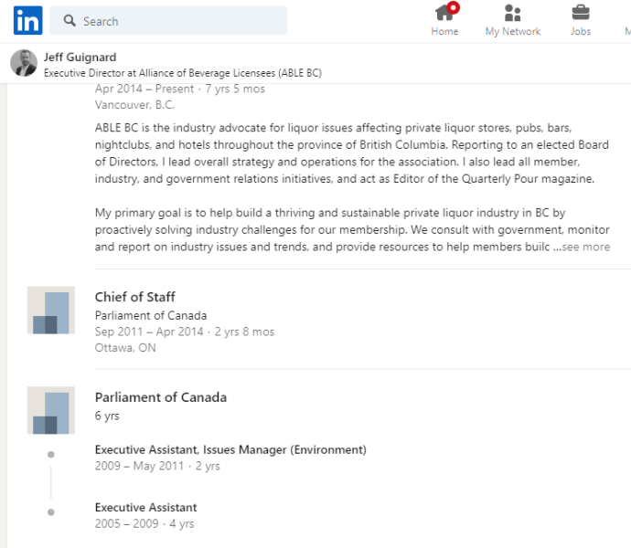Click the timeline dot beside 2005 Executive Assistant
This screenshot has height=548, width=631.
[51, 512]
